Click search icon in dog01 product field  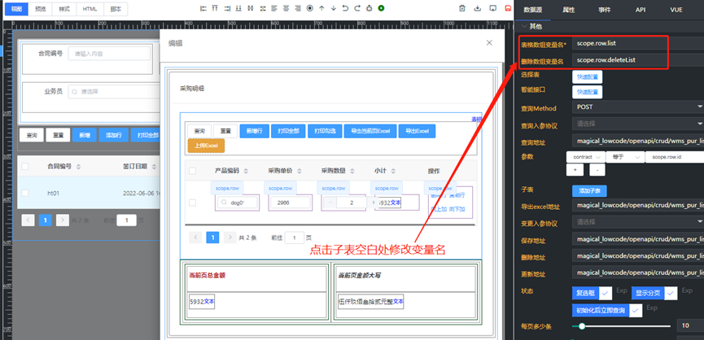coord(224,203)
